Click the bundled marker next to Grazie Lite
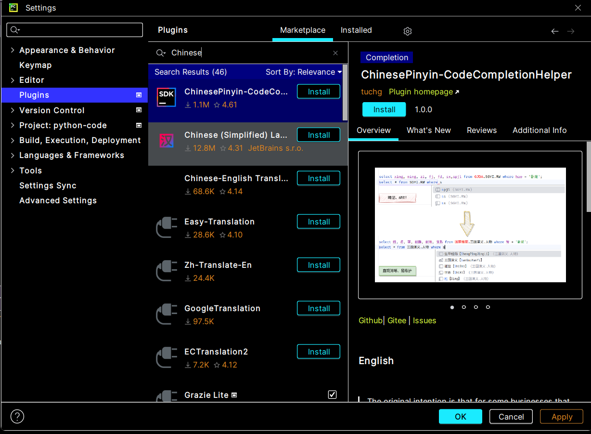Screen dimensions: 591x434 234,395
